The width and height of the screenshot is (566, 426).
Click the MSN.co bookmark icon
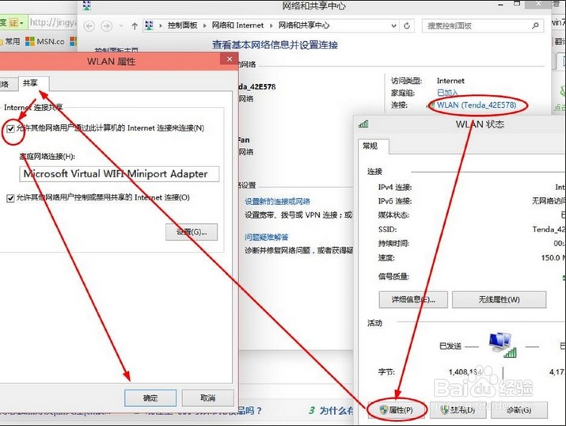(x=30, y=41)
